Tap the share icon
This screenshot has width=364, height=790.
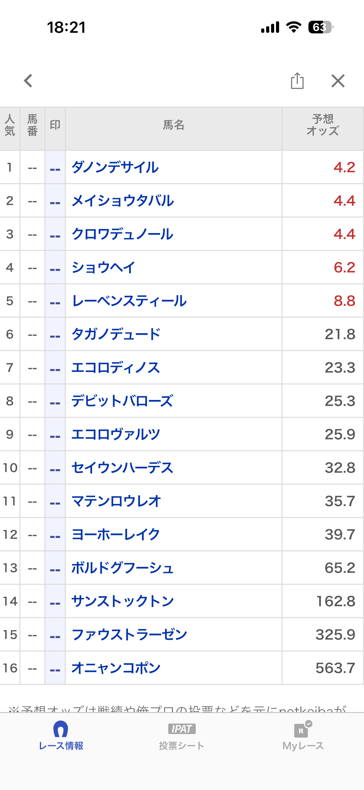(297, 81)
